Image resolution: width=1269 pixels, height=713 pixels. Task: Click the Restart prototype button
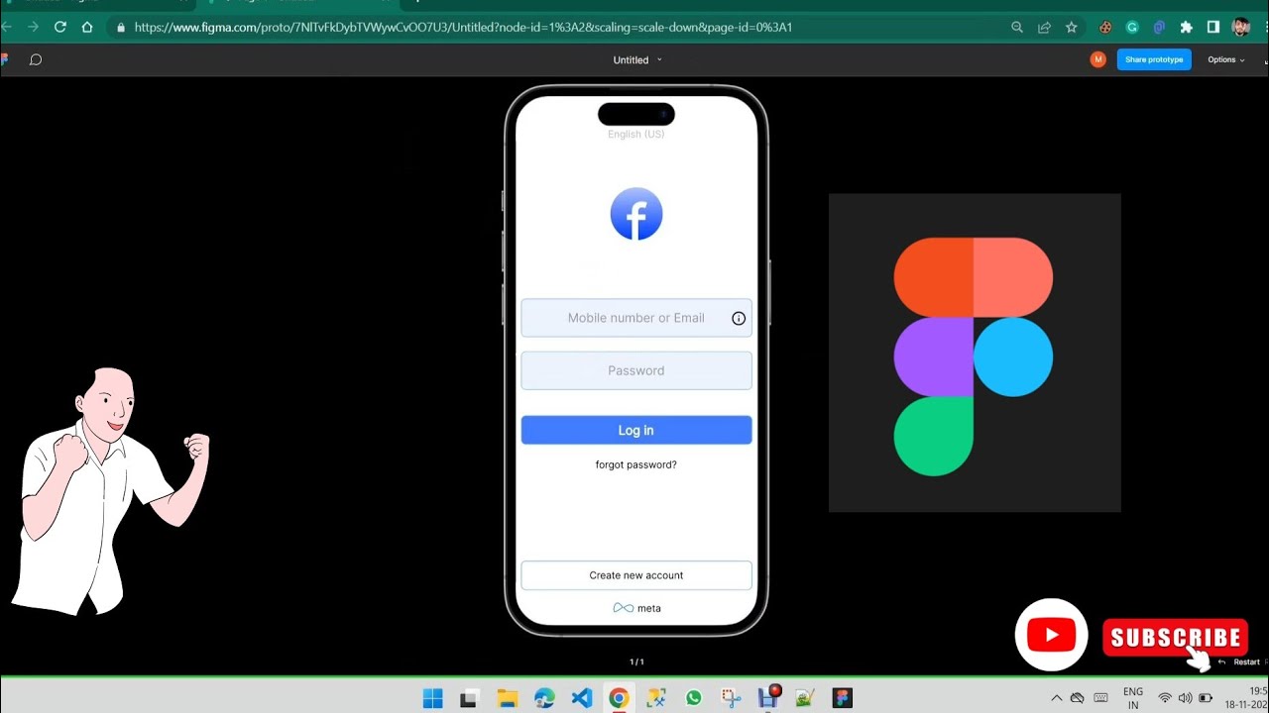1239,662
